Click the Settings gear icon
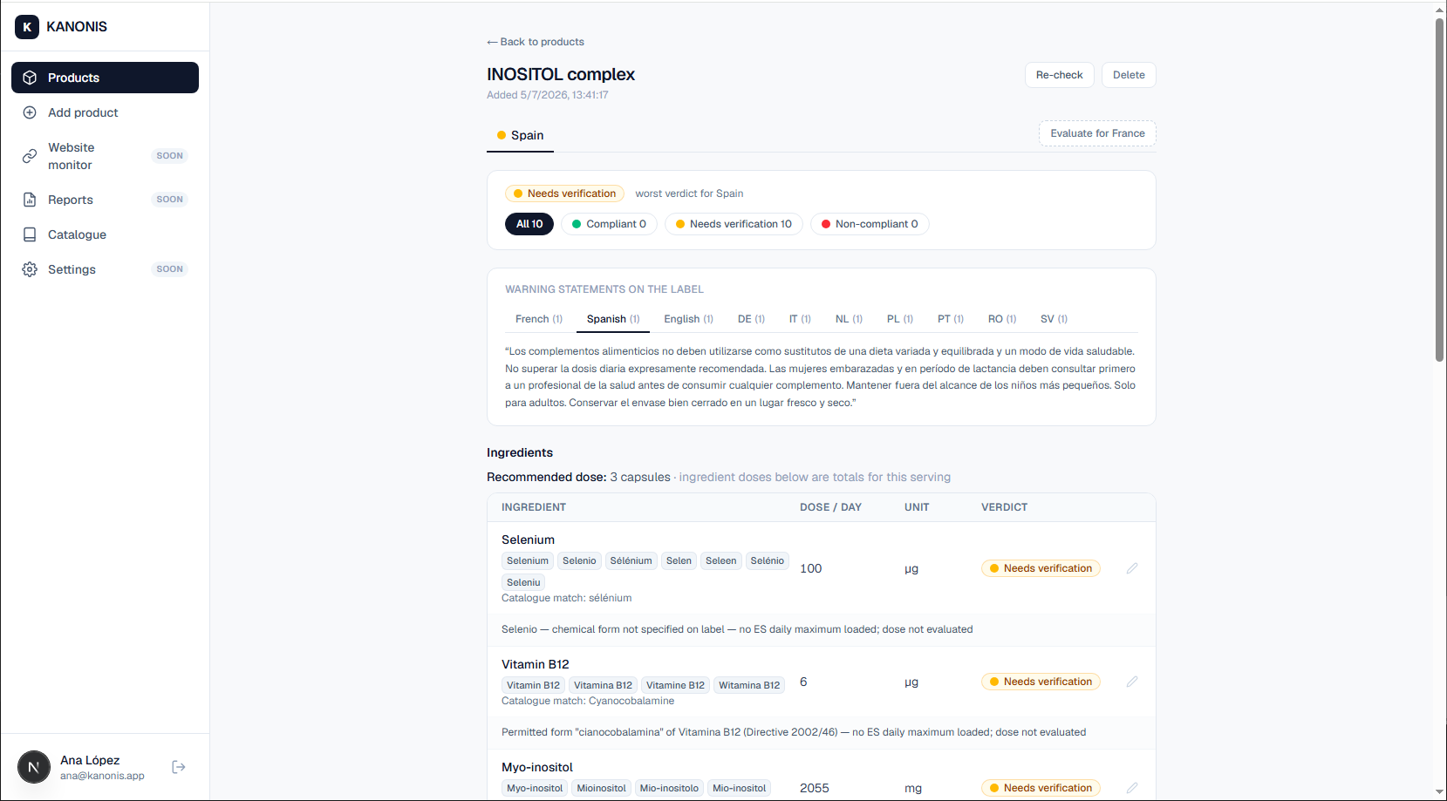The height and width of the screenshot is (801, 1447). click(30, 269)
